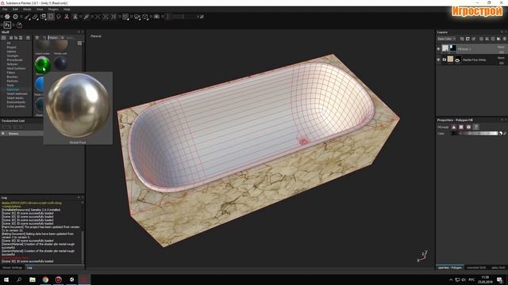Hide the Fill layer 1 visibility eye
Viewport: 508px width, 285px height.
point(438,49)
